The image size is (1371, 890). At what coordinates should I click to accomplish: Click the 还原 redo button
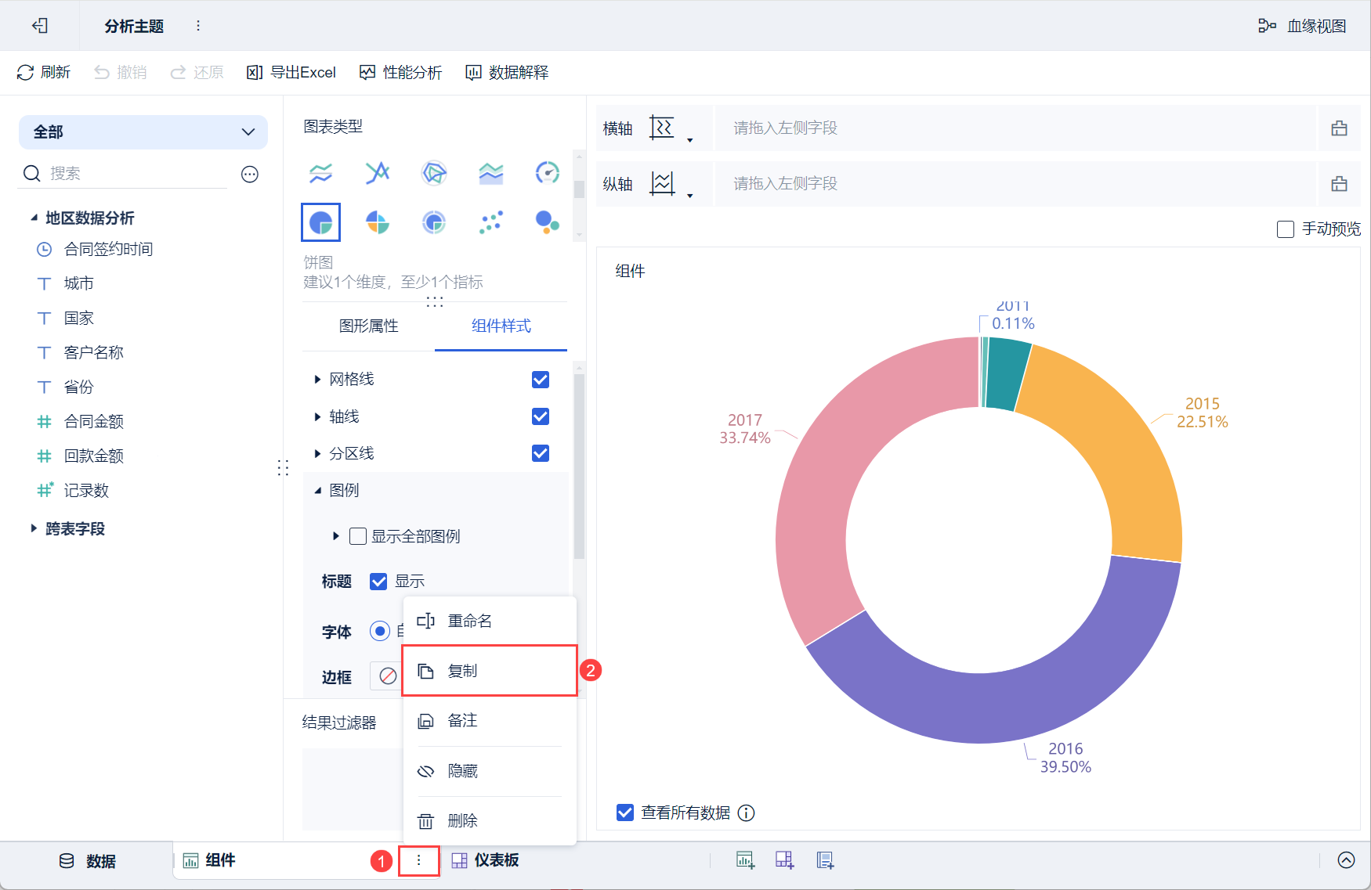coord(197,72)
